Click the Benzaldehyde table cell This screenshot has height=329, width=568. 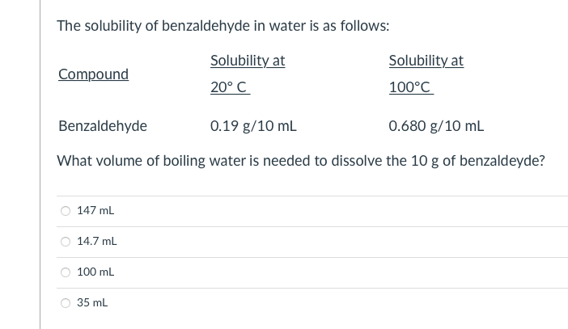(x=103, y=126)
